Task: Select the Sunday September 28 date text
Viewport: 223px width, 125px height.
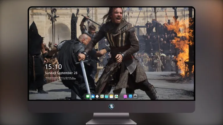Action: pyautogui.click(x=61, y=73)
